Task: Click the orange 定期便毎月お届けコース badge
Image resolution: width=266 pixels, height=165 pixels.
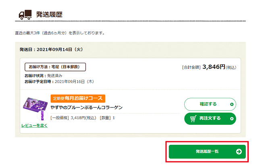Action: coord(77,98)
